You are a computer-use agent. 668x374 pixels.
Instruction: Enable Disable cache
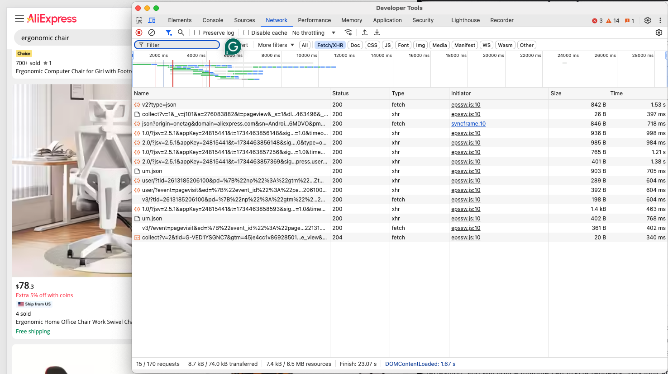tap(246, 32)
